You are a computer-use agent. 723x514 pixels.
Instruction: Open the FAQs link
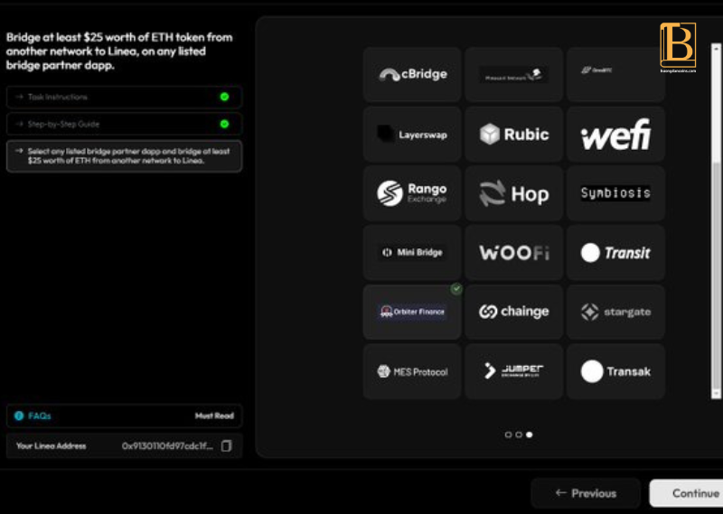click(40, 416)
